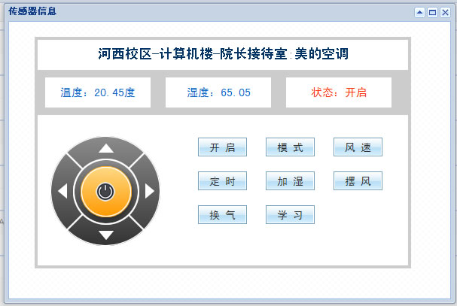Click the 学 习 learn button
457x306 pixels.
coord(290,214)
